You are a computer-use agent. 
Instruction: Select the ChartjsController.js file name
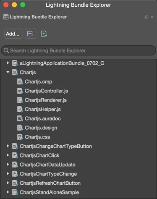(x=46, y=91)
